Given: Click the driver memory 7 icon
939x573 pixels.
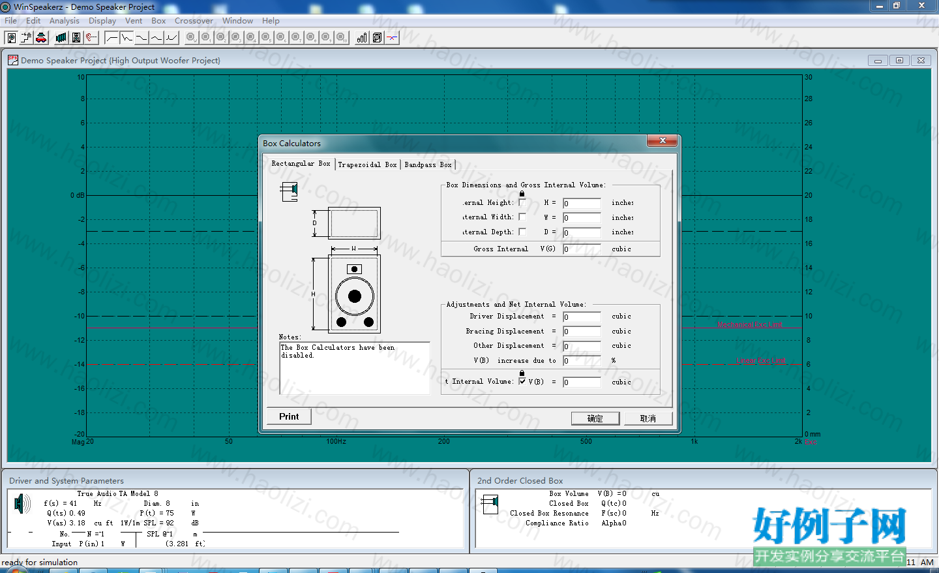Looking at the screenshot, I should pos(296,37).
